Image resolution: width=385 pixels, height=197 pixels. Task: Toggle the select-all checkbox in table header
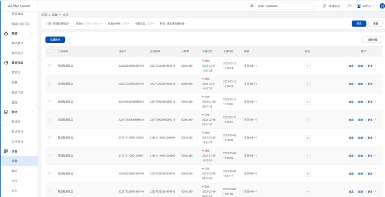(49, 51)
